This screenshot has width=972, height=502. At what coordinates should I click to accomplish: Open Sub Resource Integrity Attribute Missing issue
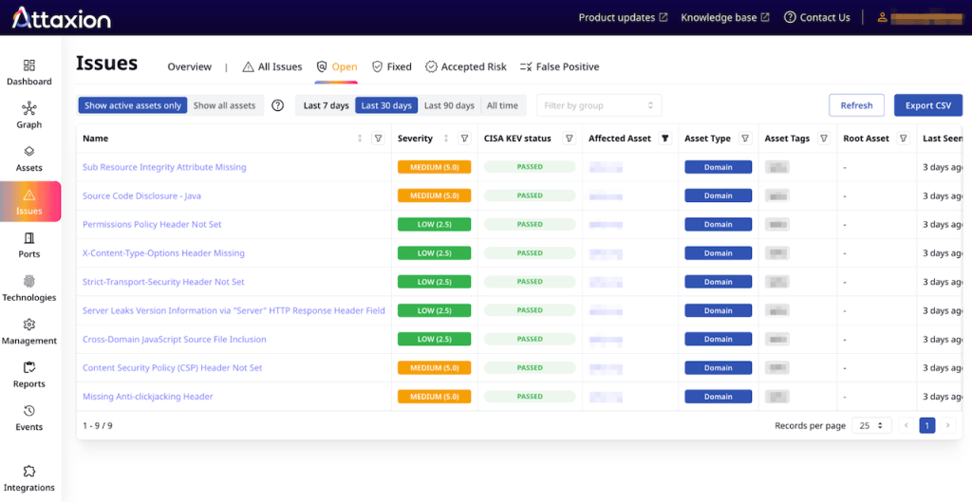[164, 167]
